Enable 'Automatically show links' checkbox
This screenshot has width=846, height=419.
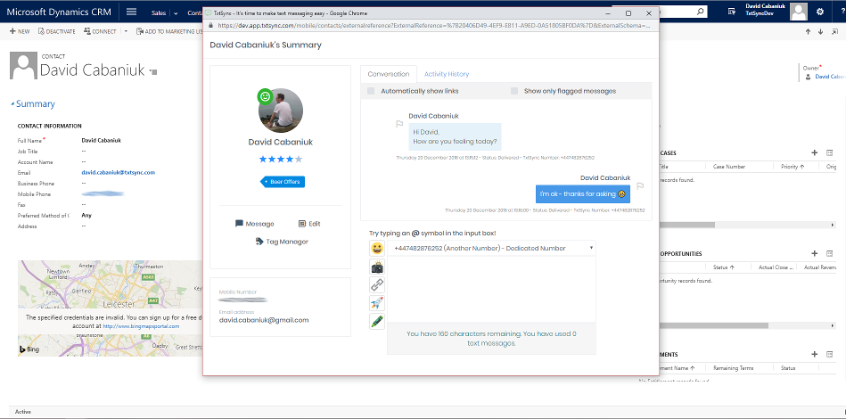tap(371, 91)
